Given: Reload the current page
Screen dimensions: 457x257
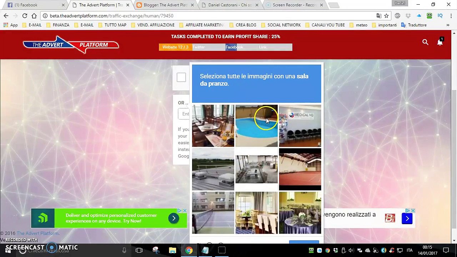Looking at the screenshot, I should pos(25,16).
